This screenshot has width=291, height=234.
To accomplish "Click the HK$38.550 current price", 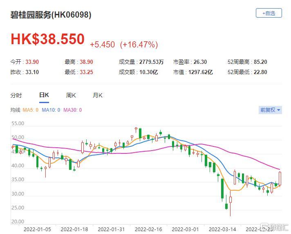I will pos(47,39).
